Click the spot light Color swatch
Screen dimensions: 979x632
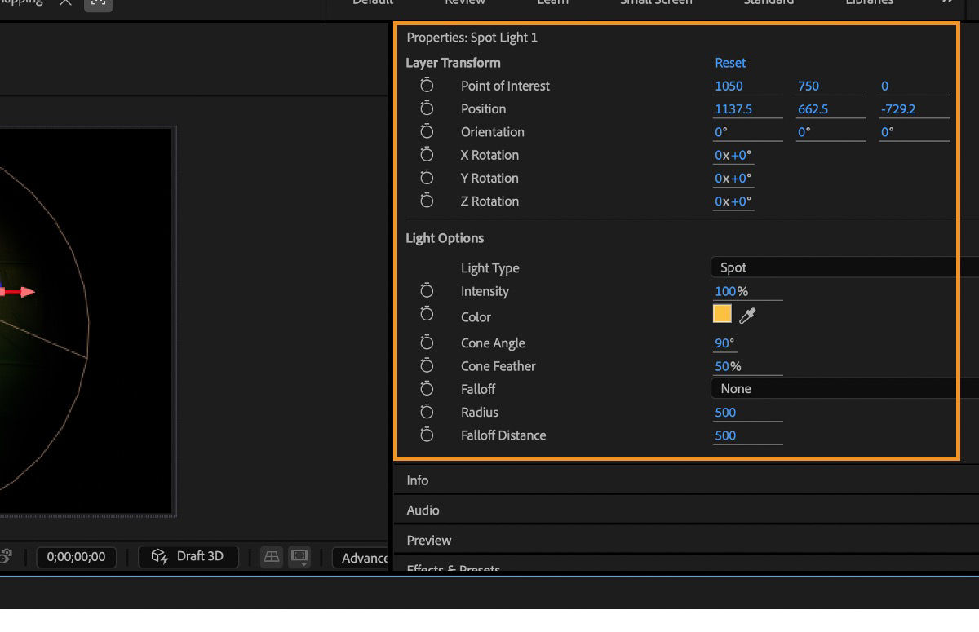pyautogui.click(x=722, y=314)
